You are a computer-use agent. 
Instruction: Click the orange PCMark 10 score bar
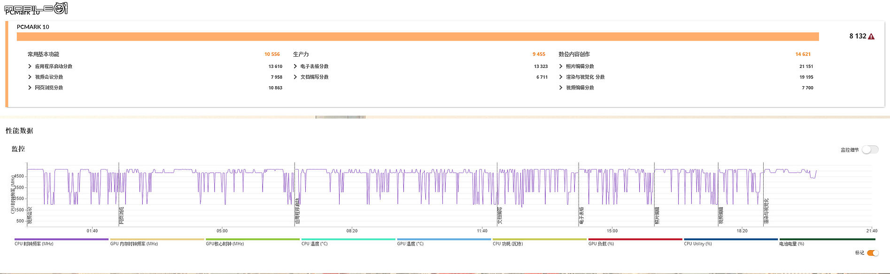click(418, 37)
